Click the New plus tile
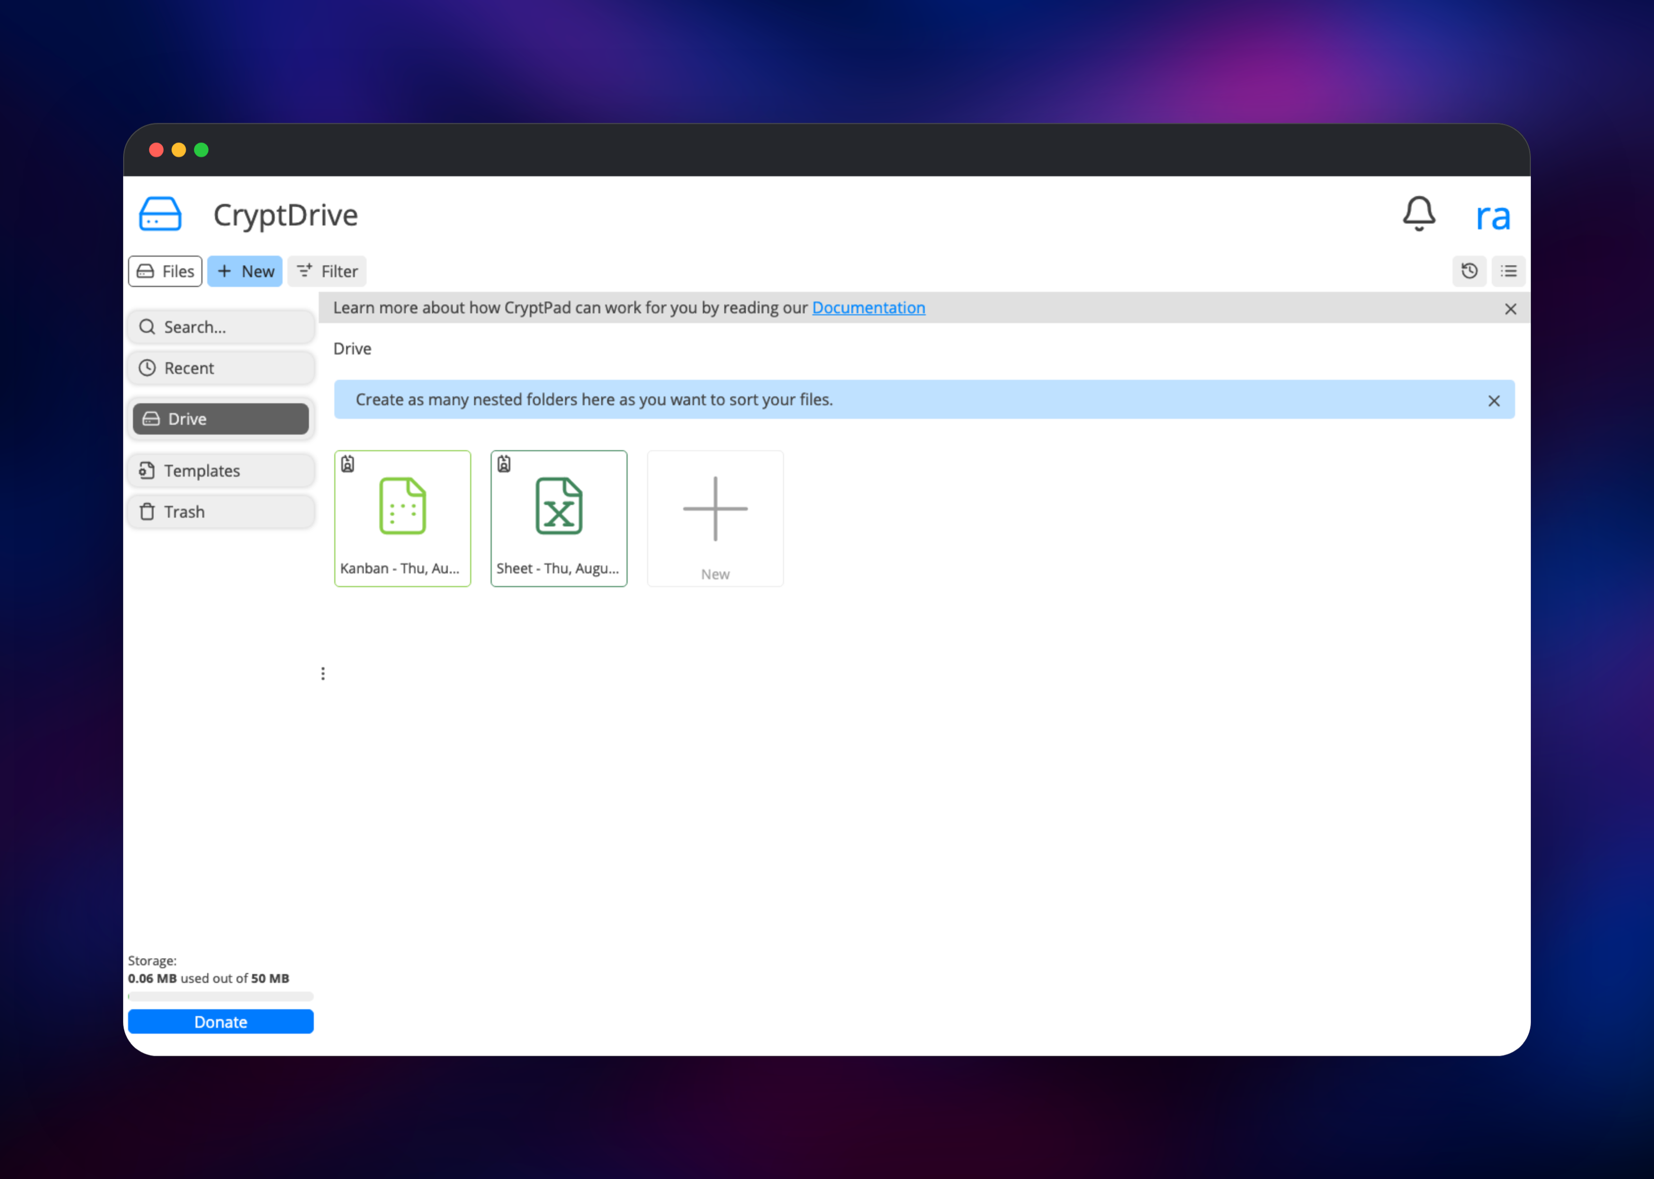The height and width of the screenshot is (1179, 1654). point(715,518)
